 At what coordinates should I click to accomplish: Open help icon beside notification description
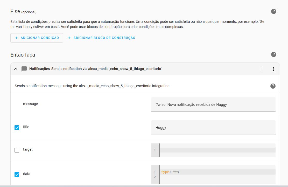pos(273,86)
